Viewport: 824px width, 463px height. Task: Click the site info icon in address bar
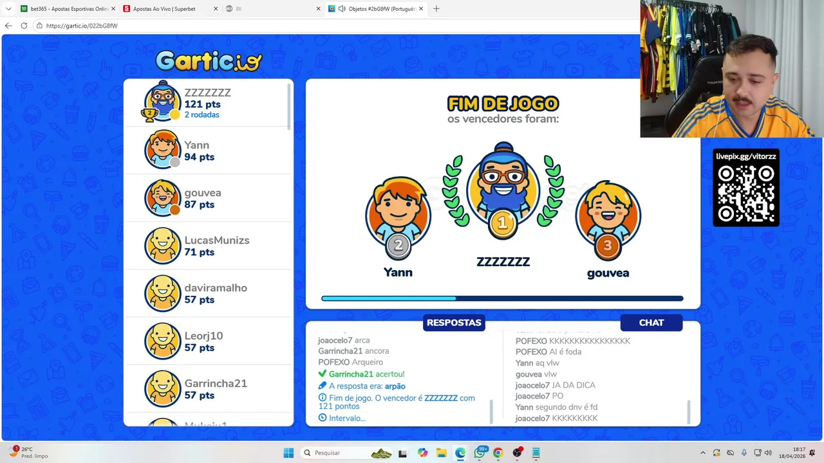(39, 26)
